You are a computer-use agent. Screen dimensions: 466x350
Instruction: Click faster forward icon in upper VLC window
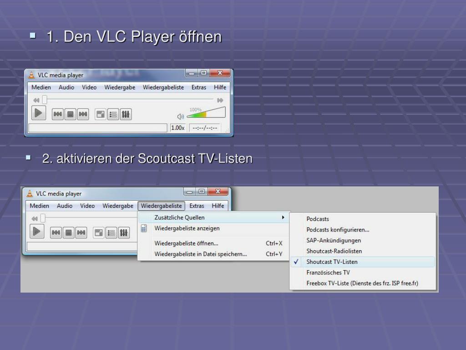220,100
